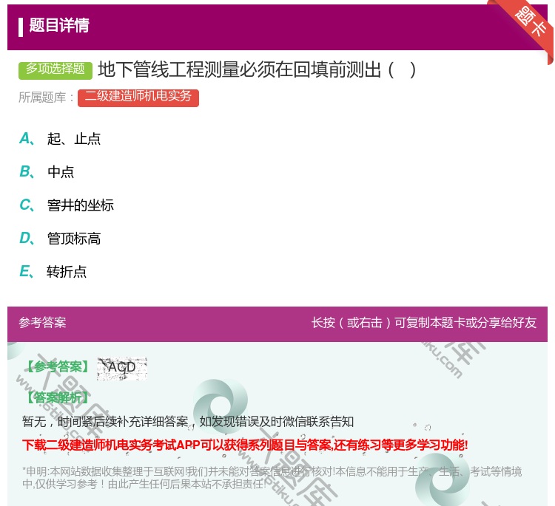Click the 【答案解析】 label
The image size is (555, 506).
coord(58,397)
